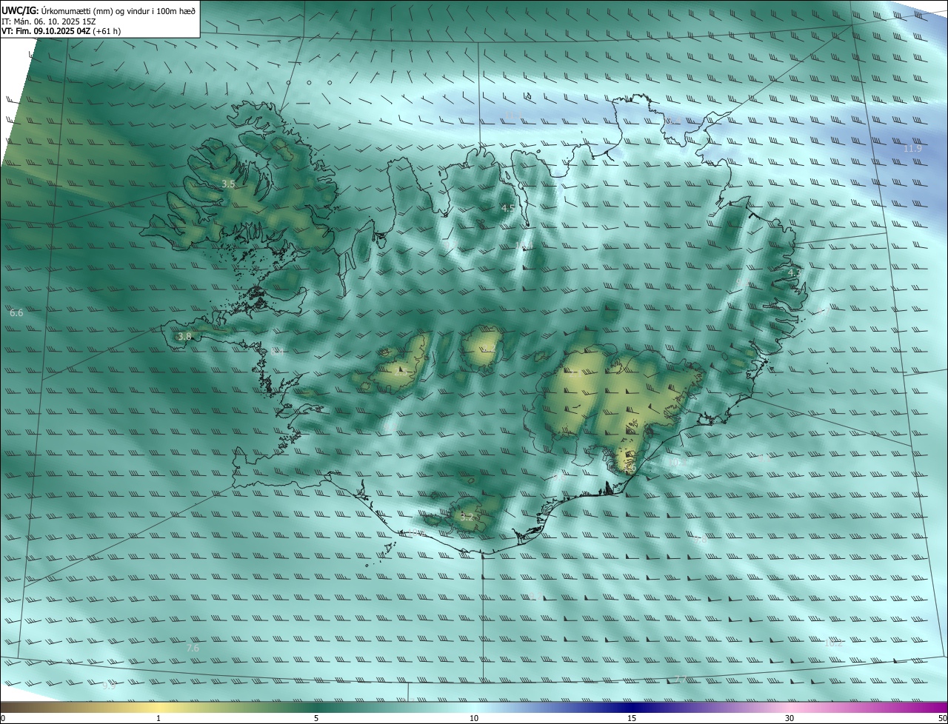Click the "UWC/IG:" label in the legend box
The height and width of the screenshot is (724, 948).
tap(21, 10)
